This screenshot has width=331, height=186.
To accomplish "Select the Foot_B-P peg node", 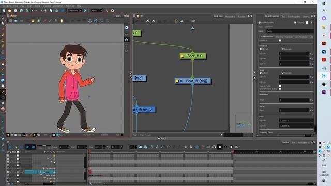I will [x=193, y=56].
